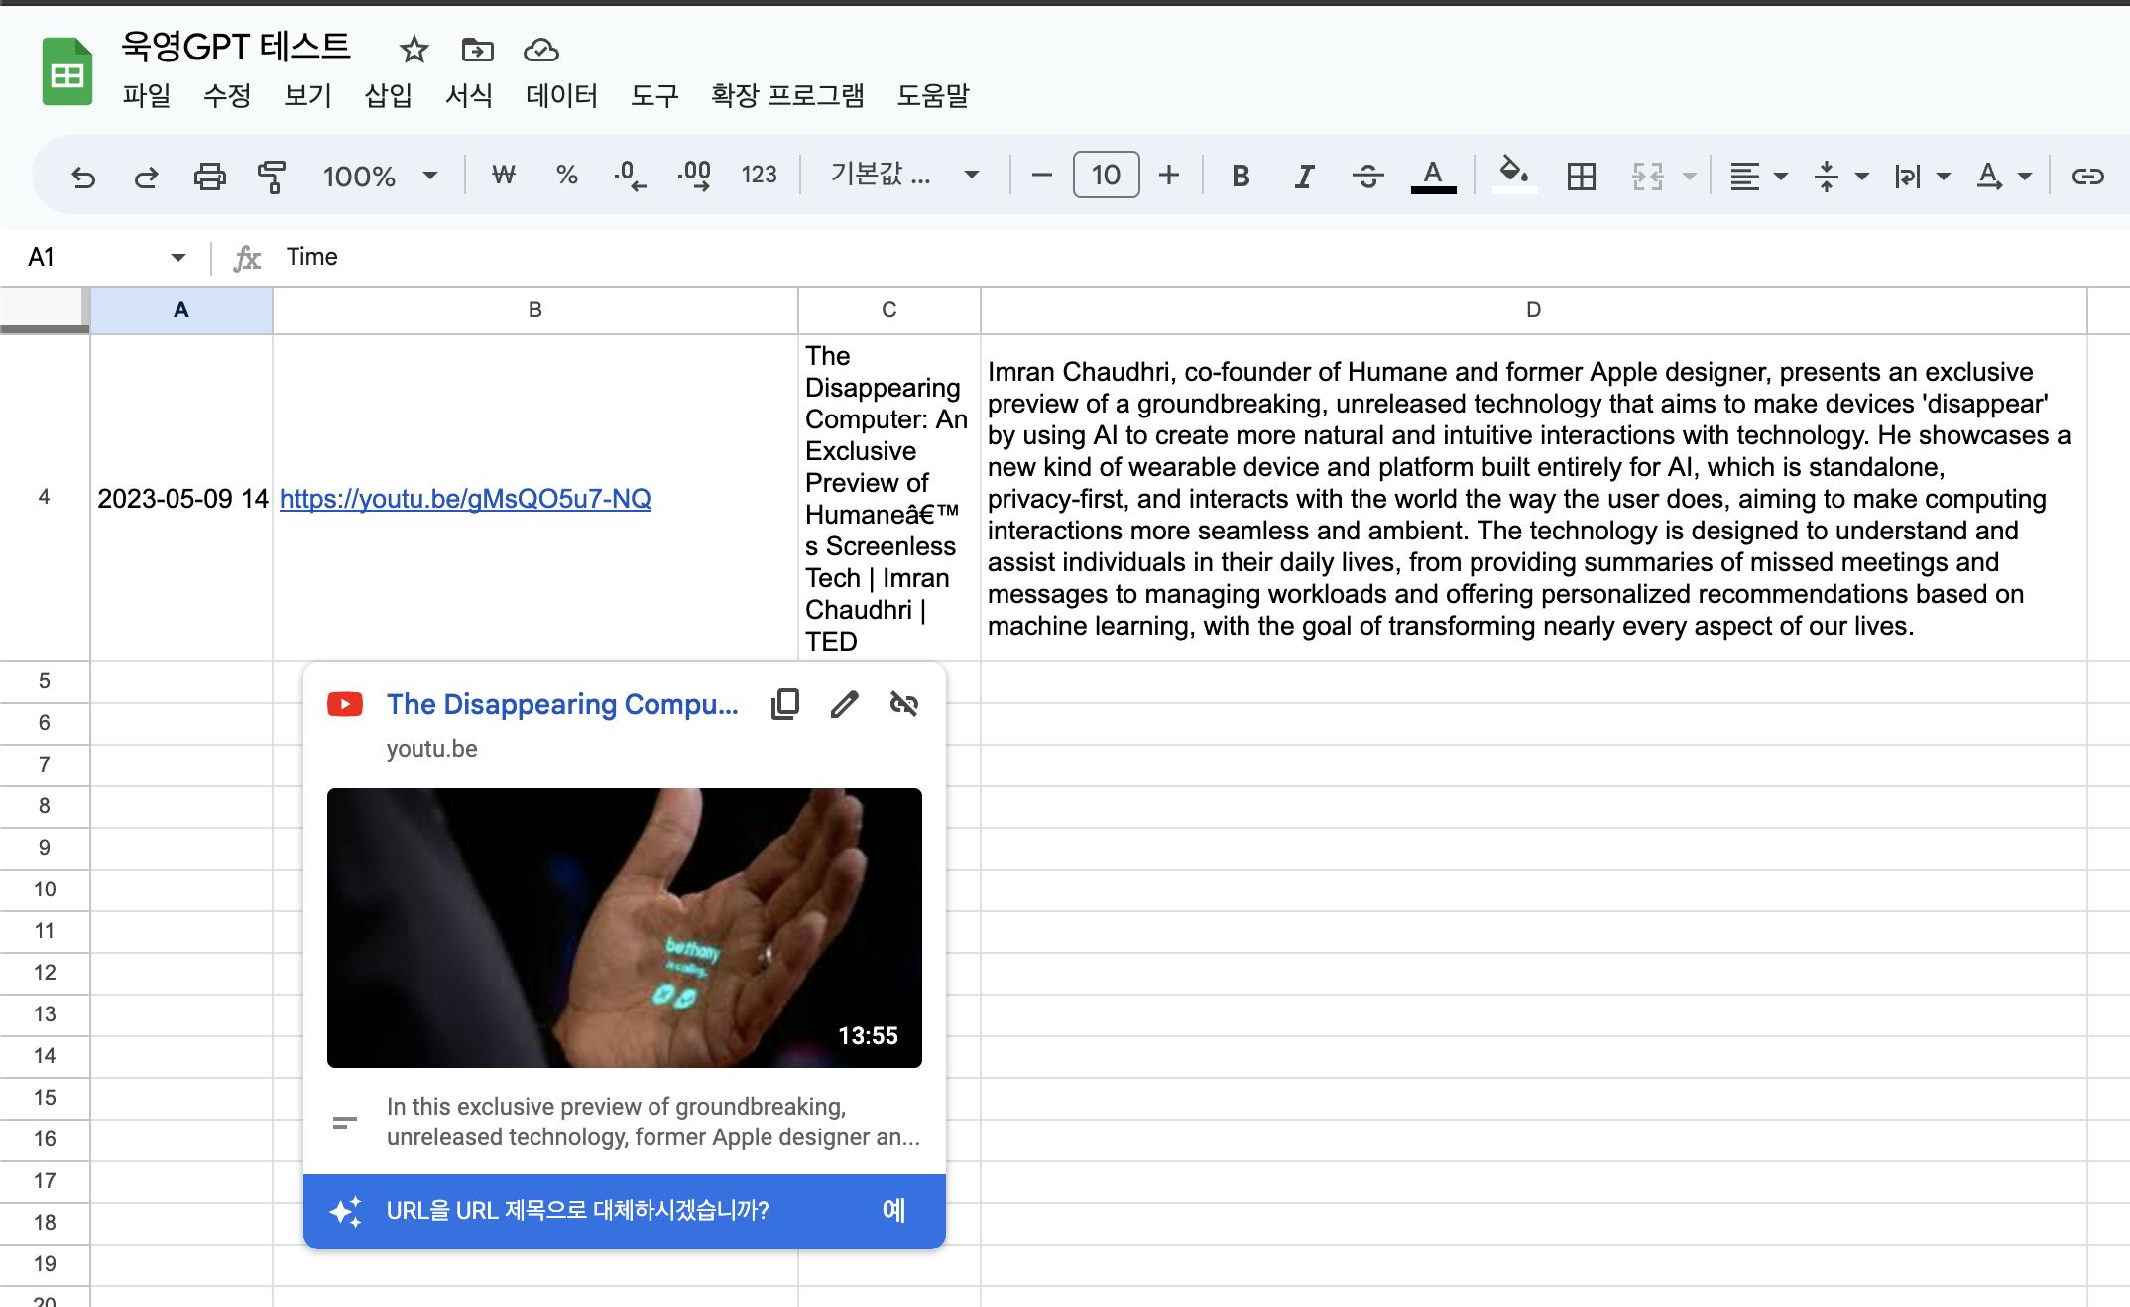The height and width of the screenshot is (1307, 2130).
Task: Open text rotation dropdown
Action: coord(2002,177)
